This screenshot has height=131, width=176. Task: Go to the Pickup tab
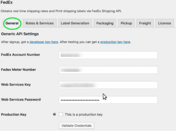pos(126,23)
